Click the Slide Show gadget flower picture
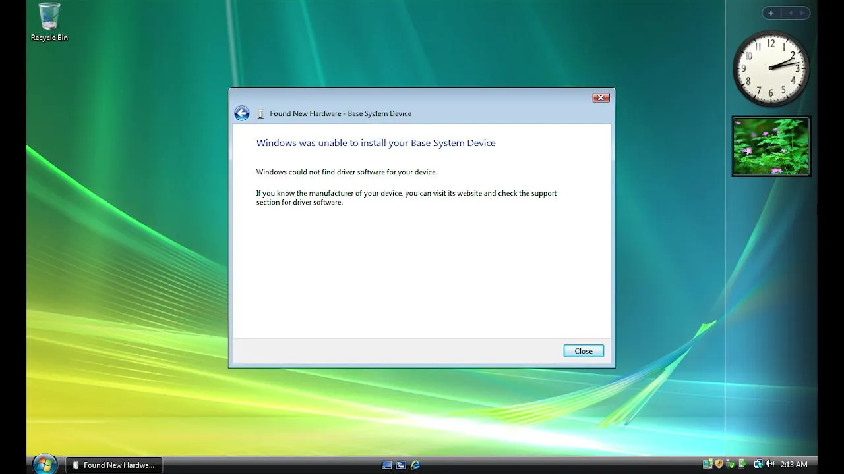844x474 pixels. [771, 146]
